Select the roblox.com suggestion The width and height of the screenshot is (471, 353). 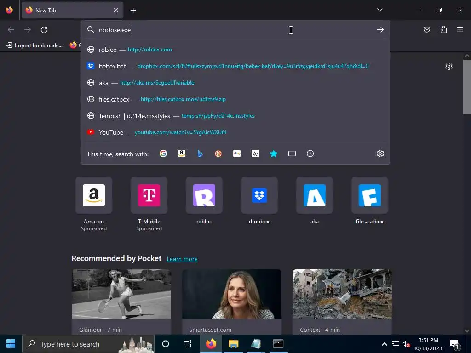(x=235, y=50)
